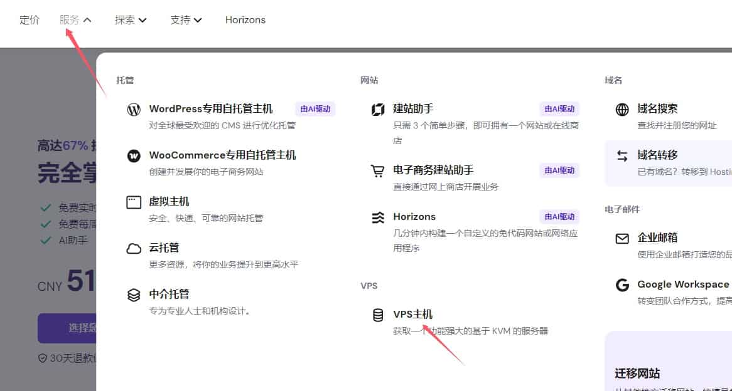Click the WordPress logo icon
The height and width of the screenshot is (391, 732).
[134, 110]
